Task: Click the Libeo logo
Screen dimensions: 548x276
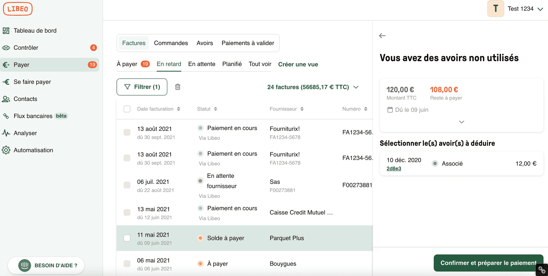Action: click(17, 9)
